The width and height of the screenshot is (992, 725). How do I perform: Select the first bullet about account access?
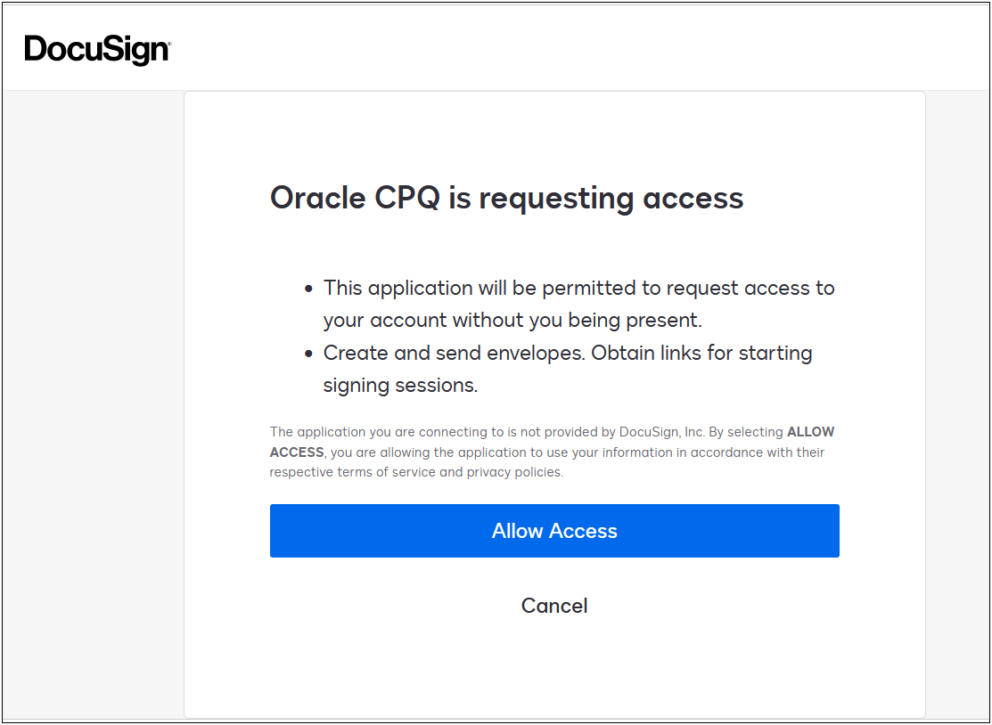click(x=578, y=304)
